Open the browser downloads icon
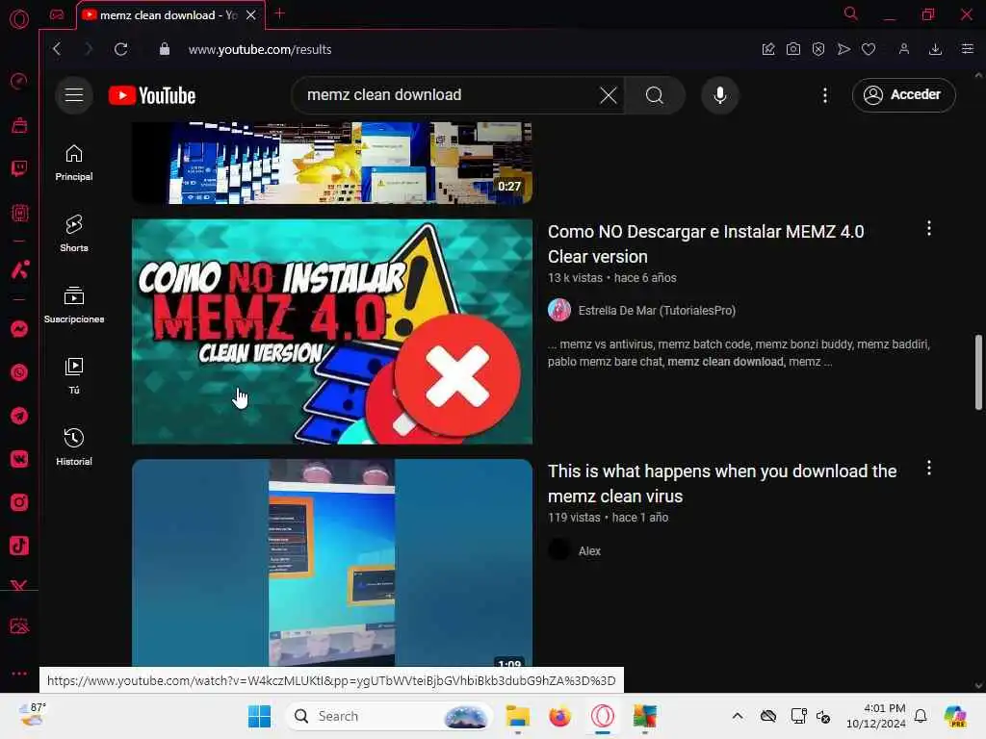This screenshot has width=986, height=739. tap(935, 49)
